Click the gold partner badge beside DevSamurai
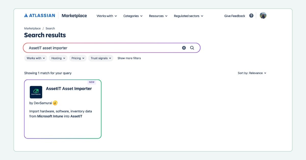Screen dimensions: 306x160 point(55,103)
